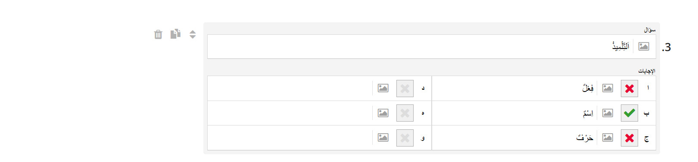698x162 pixels.
Task: Add image to answer و
Action: click(x=383, y=138)
